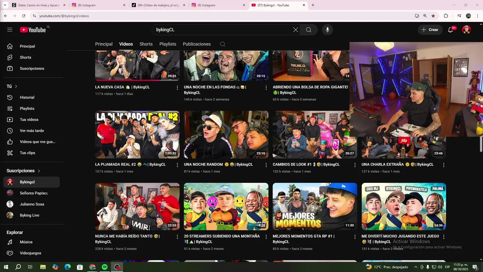Viewport: 483px width, 272px height.
Task: Switch to the Publicaciones channel tab
Action: pyautogui.click(x=197, y=44)
